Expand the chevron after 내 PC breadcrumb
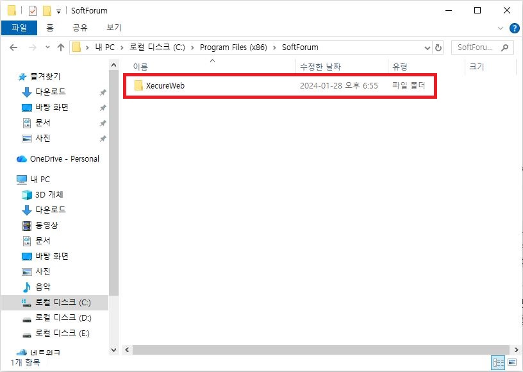Viewport: 523px width, 372px height. pyautogui.click(x=122, y=47)
